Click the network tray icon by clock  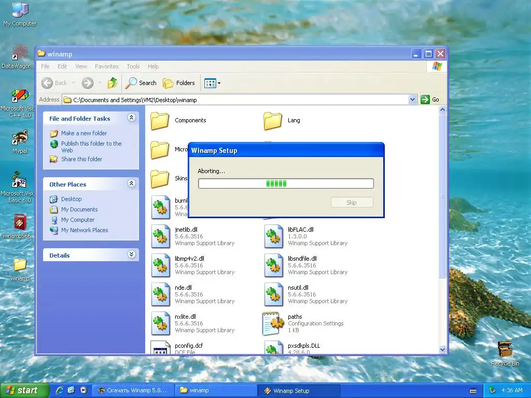pos(493,391)
